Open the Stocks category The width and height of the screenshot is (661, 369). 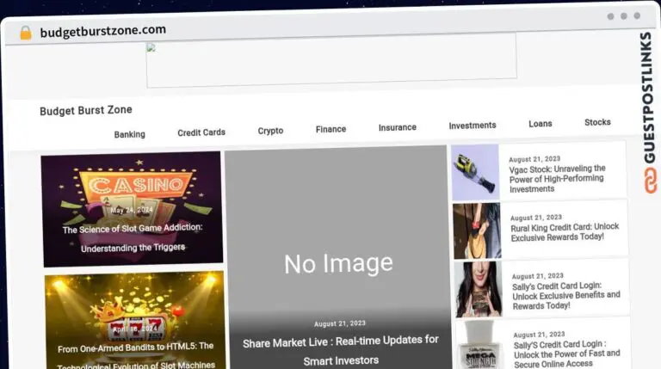point(597,122)
